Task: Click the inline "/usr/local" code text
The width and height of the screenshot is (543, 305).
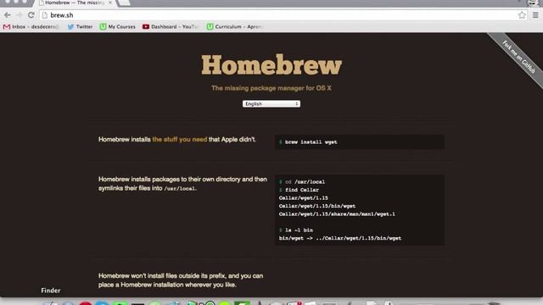Action: 179,189
